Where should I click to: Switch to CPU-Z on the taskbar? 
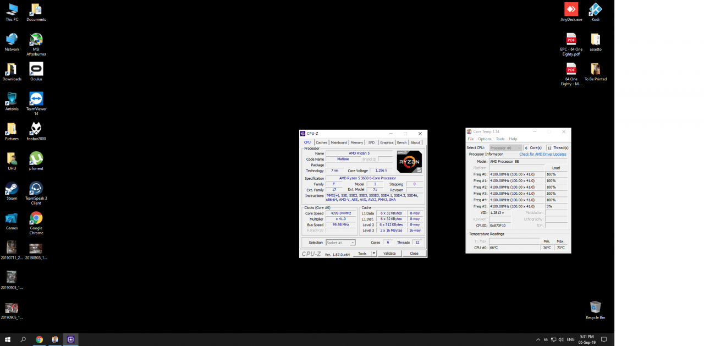(x=70, y=339)
